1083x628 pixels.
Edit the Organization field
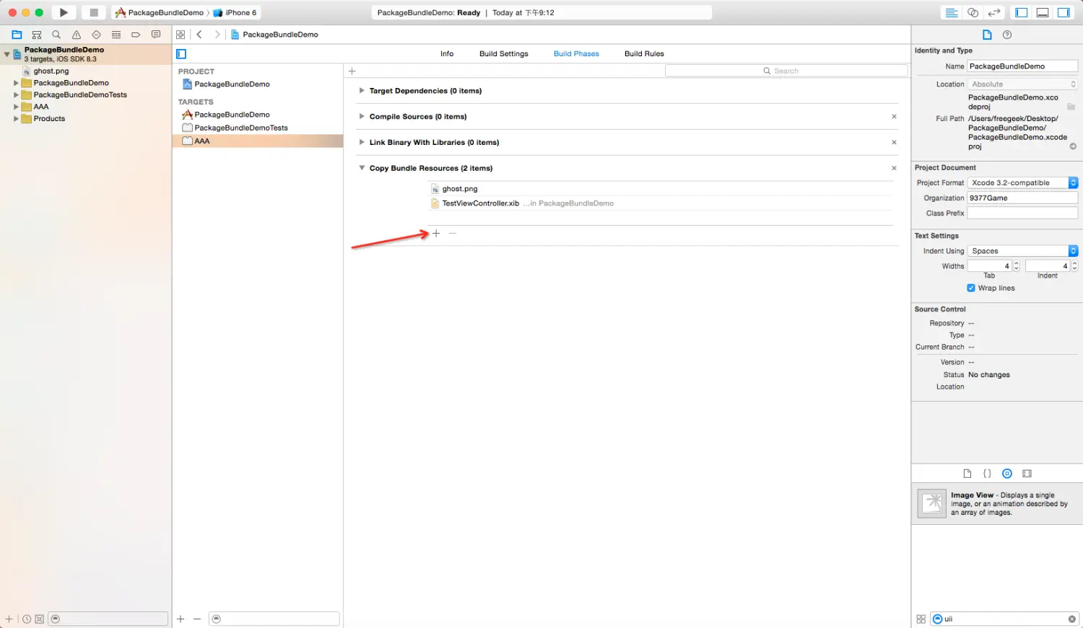click(x=1022, y=198)
